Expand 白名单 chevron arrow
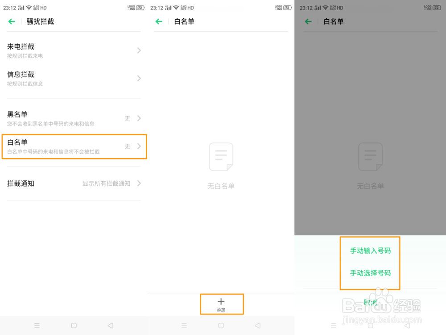 pyautogui.click(x=139, y=146)
